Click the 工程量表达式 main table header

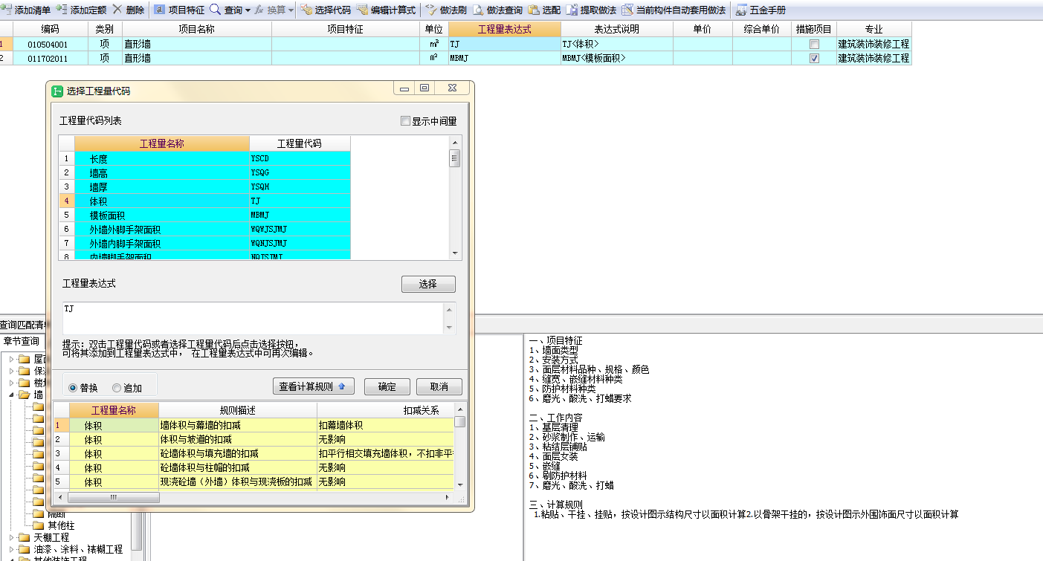tap(504, 29)
